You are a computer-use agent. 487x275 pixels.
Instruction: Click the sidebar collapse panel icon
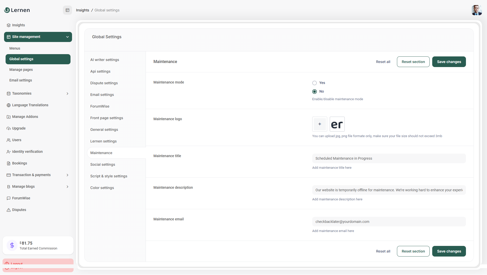(67, 10)
